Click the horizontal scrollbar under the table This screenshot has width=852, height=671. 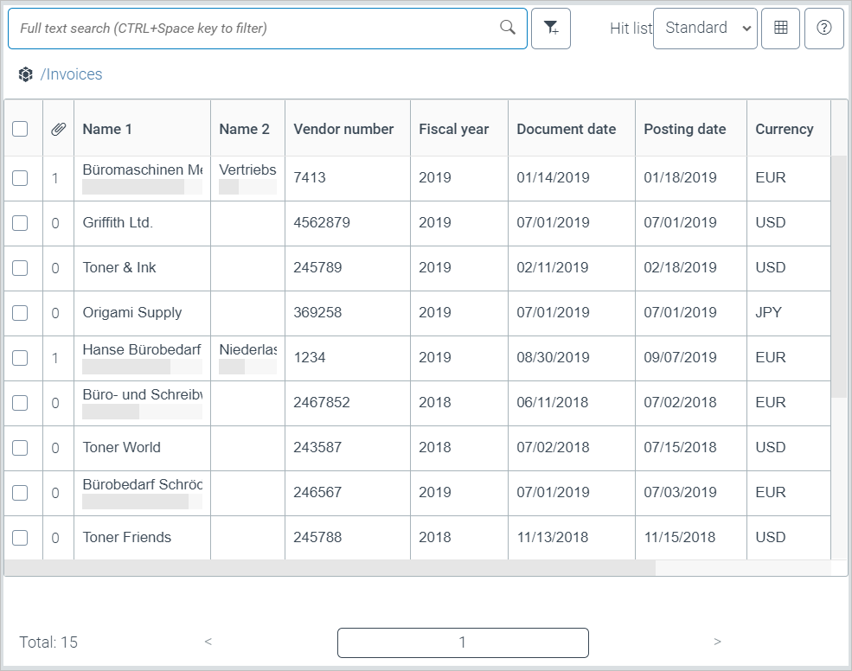(x=329, y=568)
